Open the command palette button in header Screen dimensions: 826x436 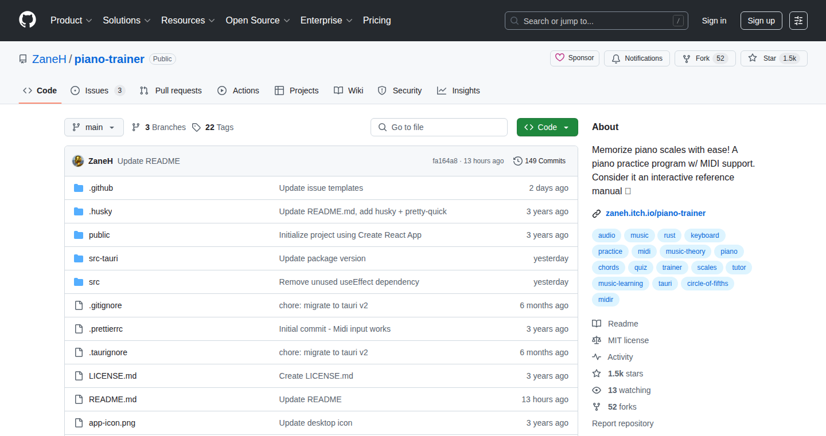tap(798, 21)
